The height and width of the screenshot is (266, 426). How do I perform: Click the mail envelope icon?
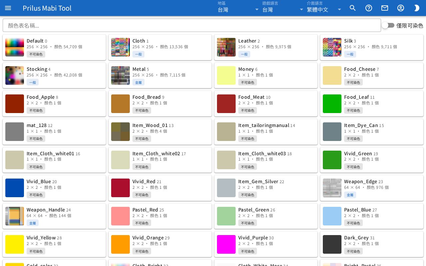[385, 8]
